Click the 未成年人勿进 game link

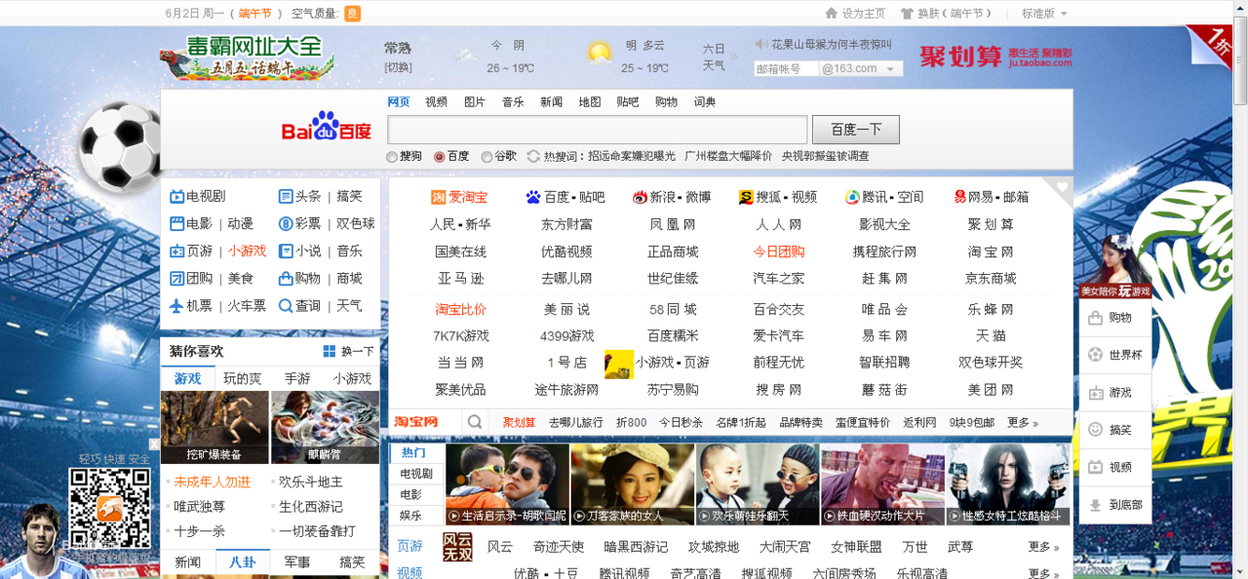click(213, 482)
